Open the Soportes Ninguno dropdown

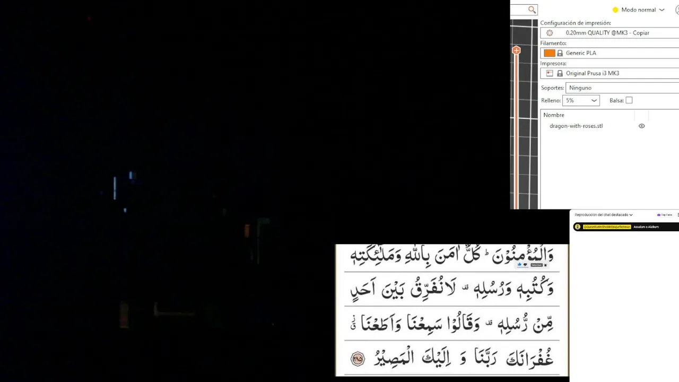coord(622,88)
